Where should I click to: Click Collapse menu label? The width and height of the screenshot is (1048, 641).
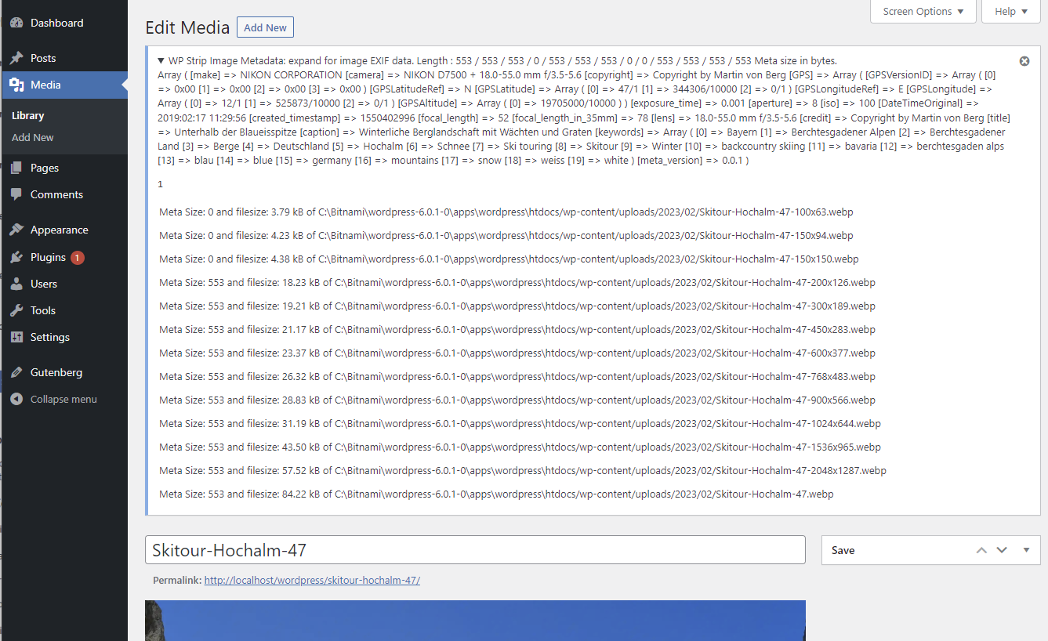click(x=63, y=399)
